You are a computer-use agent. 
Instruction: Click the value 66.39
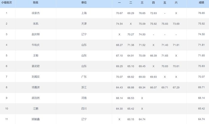153,56
